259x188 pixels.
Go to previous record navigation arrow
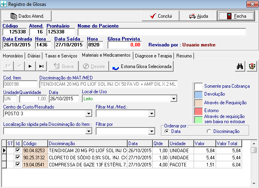tap(19, 66)
